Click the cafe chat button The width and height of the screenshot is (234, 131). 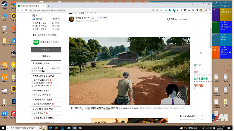coord(47,56)
